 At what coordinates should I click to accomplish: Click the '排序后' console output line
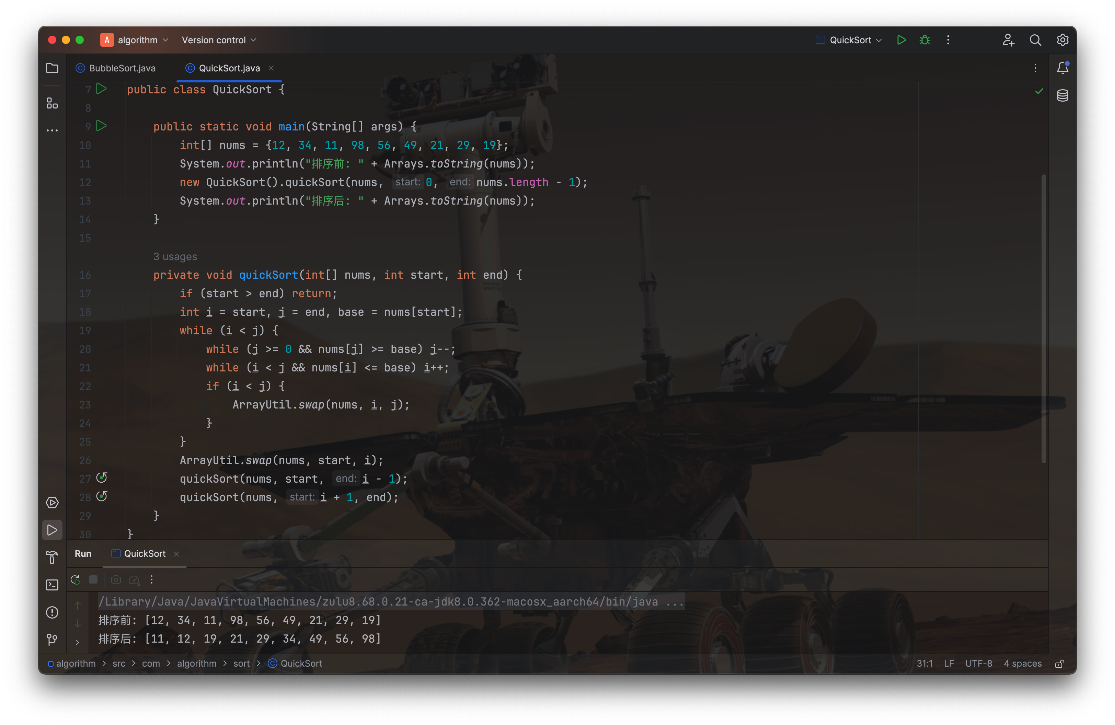[x=239, y=639]
